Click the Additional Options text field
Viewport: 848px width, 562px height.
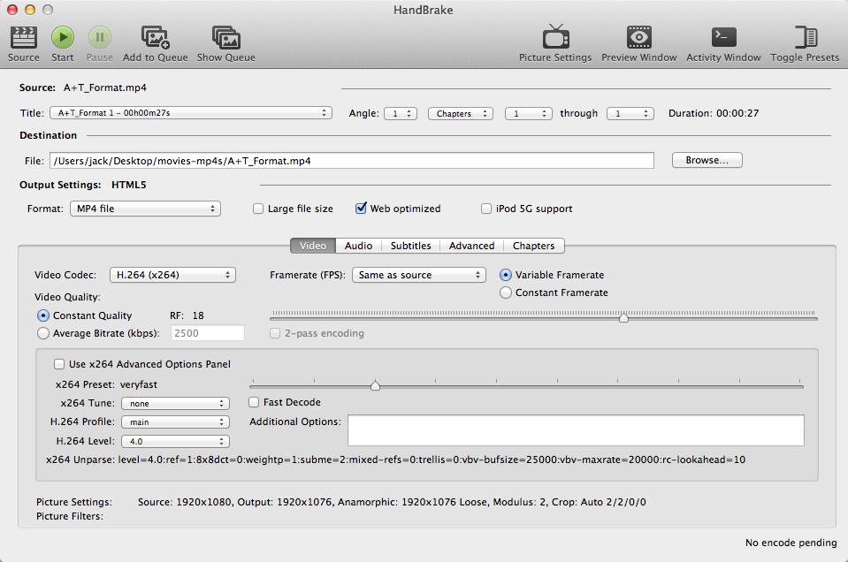click(575, 430)
